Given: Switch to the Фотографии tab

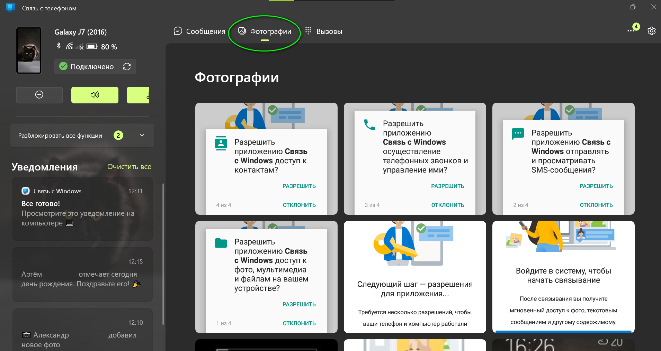Looking at the screenshot, I should [265, 31].
